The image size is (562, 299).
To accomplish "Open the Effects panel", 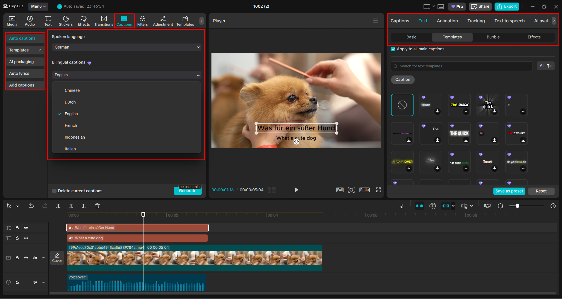I will [84, 20].
